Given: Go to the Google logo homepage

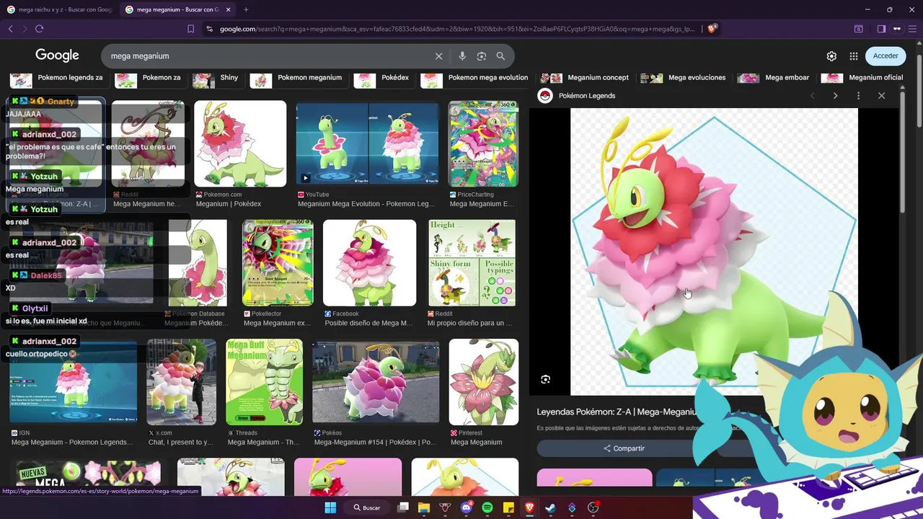Looking at the screenshot, I should pyautogui.click(x=57, y=56).
